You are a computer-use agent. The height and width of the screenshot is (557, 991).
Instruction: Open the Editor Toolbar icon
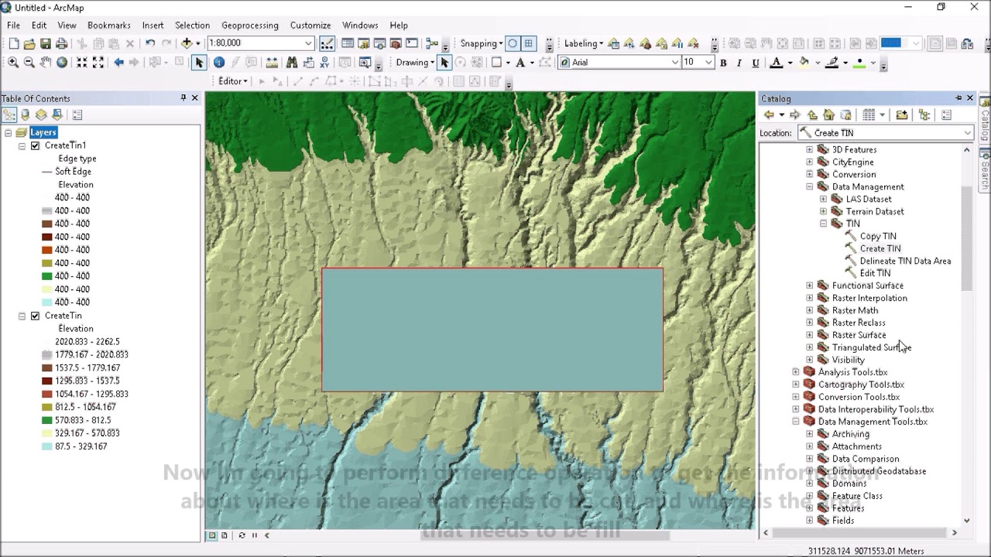point(327,44)
